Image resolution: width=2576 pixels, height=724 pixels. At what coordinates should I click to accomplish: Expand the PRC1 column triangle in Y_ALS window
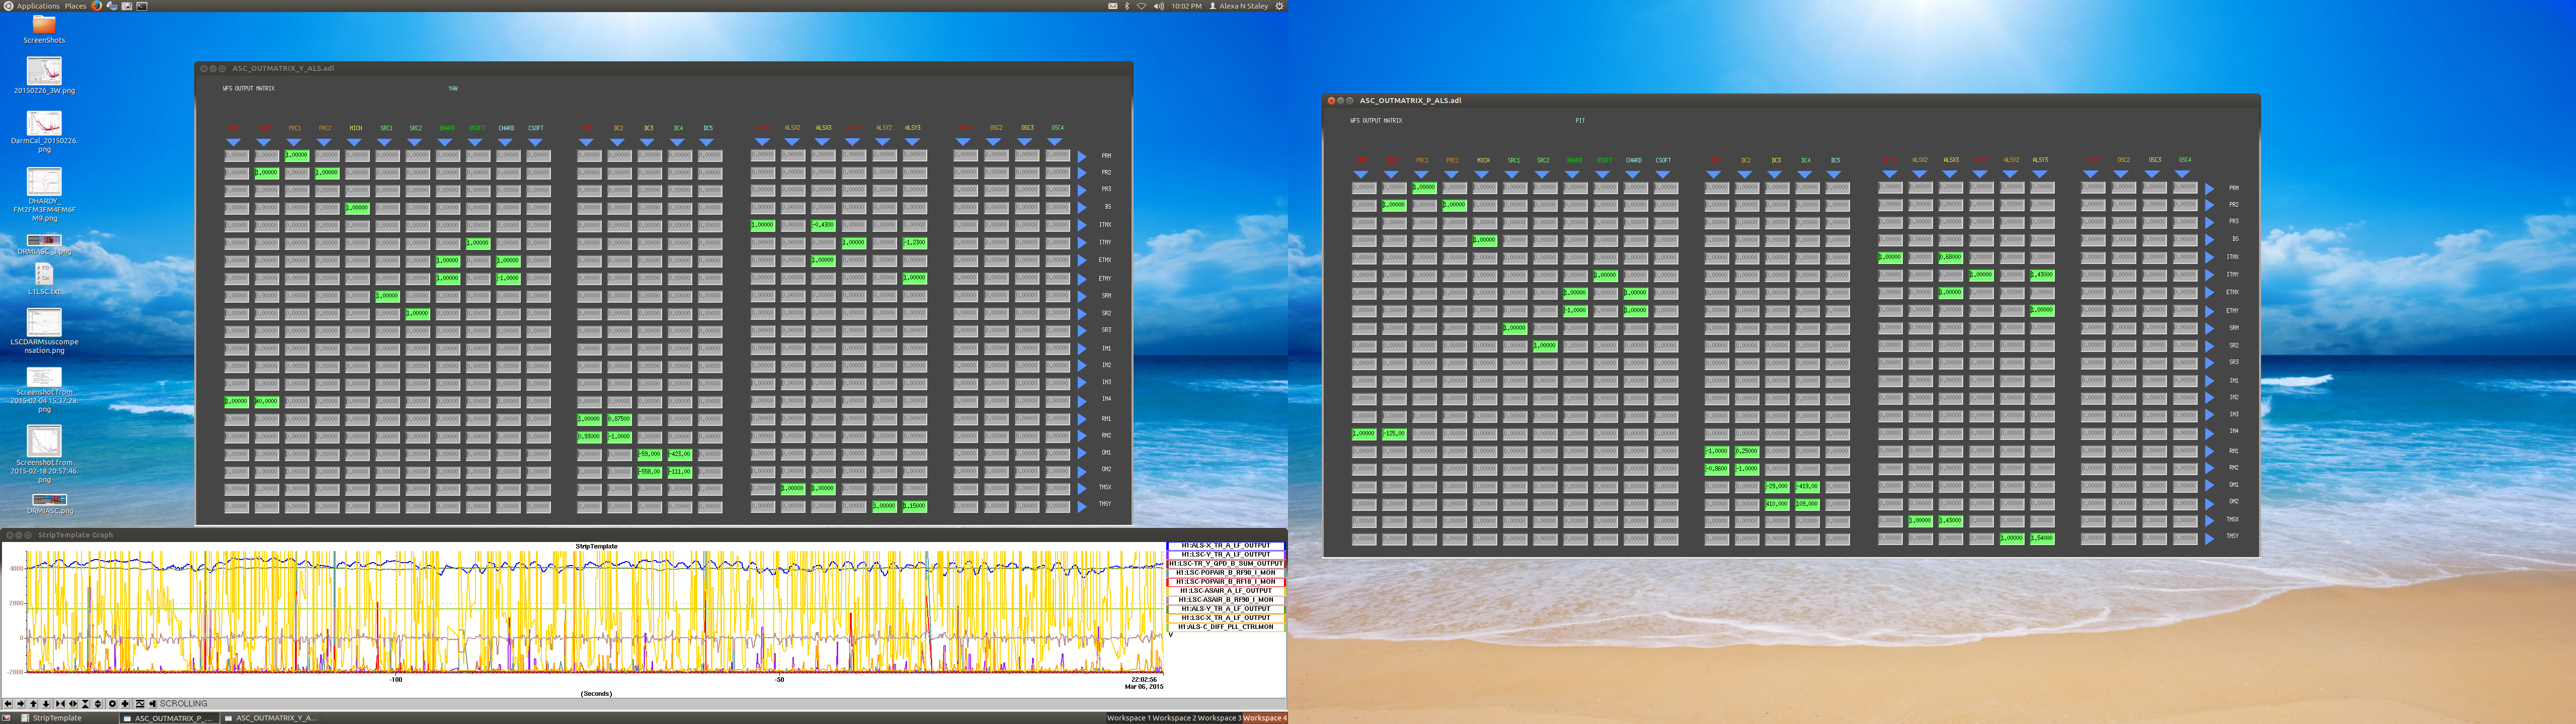[x=294, y=142]
